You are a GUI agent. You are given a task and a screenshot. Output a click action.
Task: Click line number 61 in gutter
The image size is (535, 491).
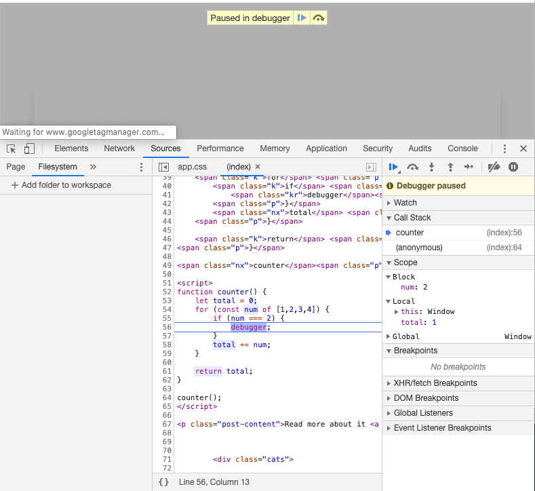167,371
